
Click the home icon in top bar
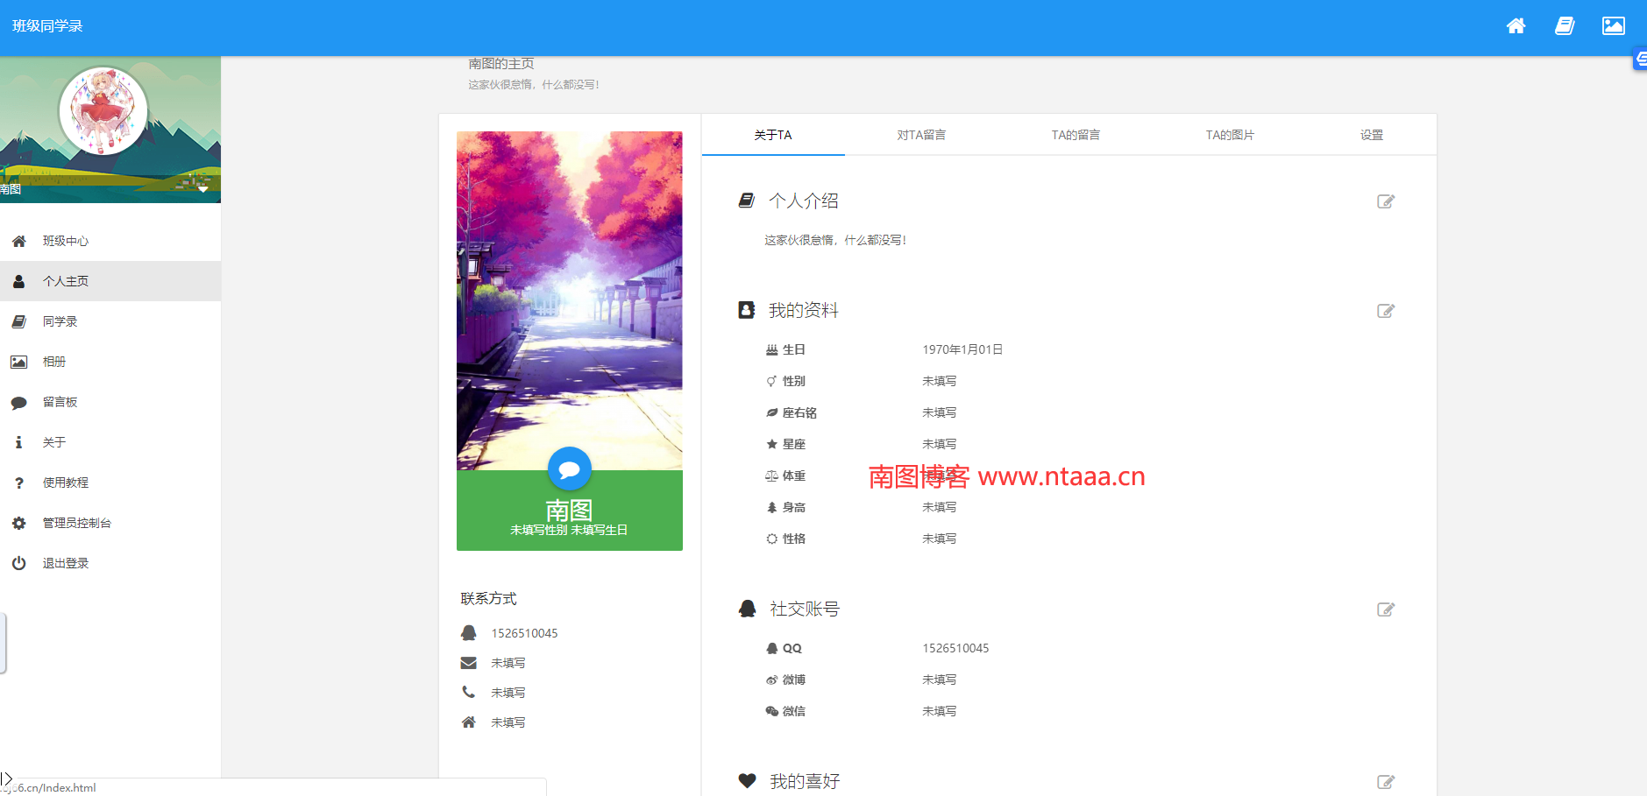pyautogui.click(x=1516, y=26)
